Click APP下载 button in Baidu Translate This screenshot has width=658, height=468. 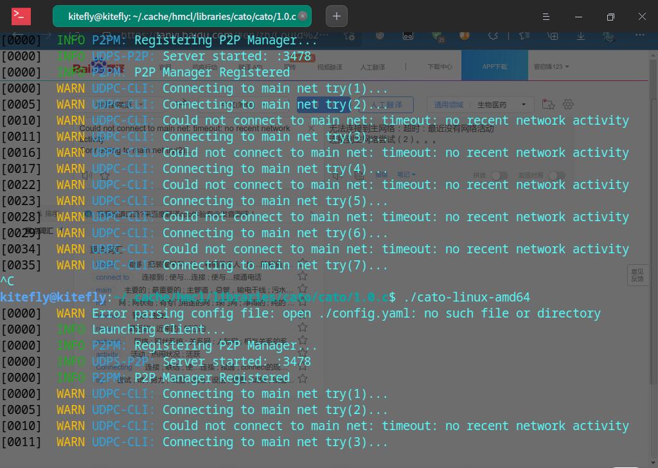point(494,66)
